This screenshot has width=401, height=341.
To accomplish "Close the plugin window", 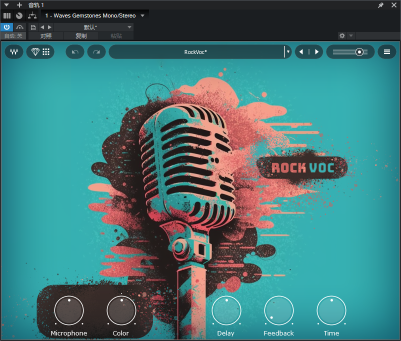I will coord(394,5).
